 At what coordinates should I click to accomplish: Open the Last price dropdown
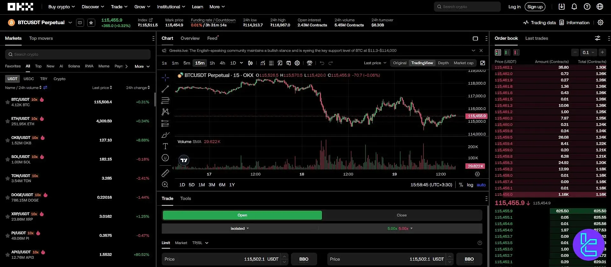coord(375,63)
